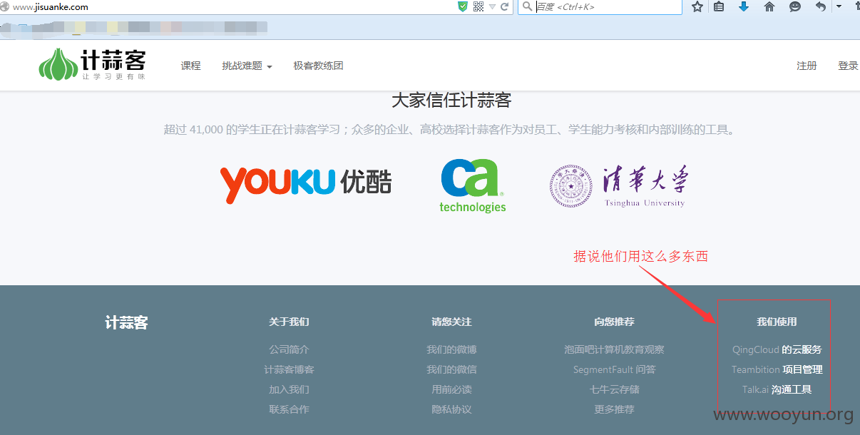The height and width of the screenshot is (435, 860).
Task: Open 计蒜客博客 footer link
Action: point(289,369)
